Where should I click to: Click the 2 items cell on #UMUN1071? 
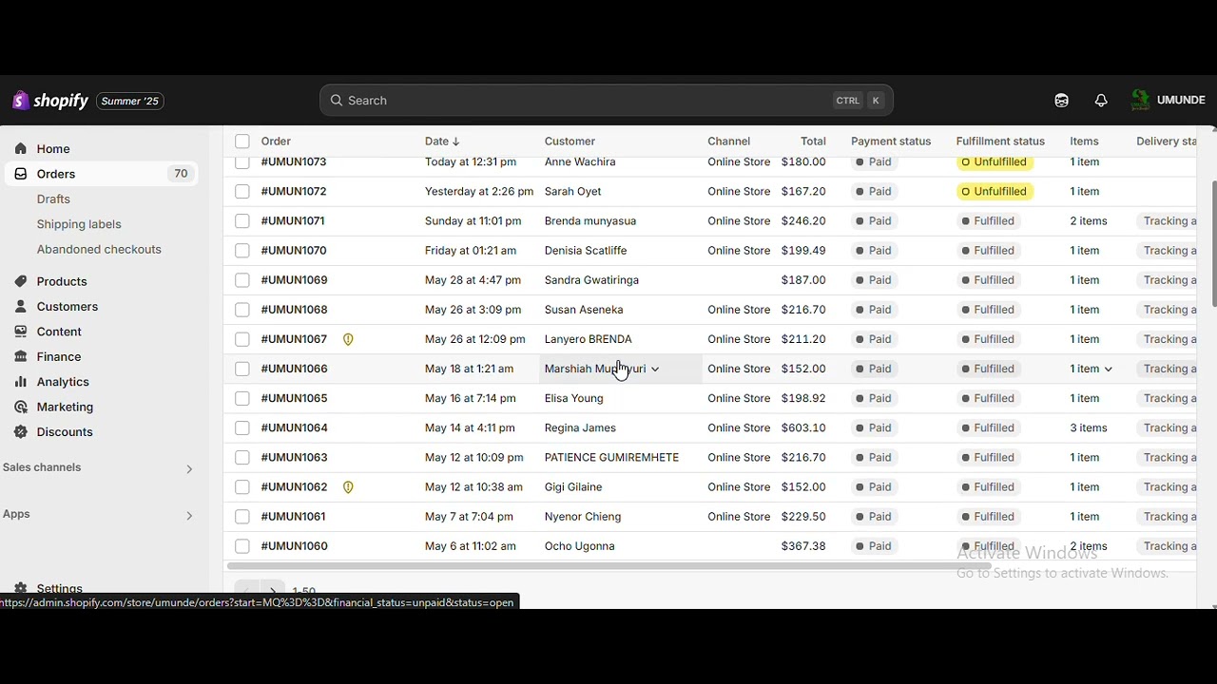tap(1089, 221)
